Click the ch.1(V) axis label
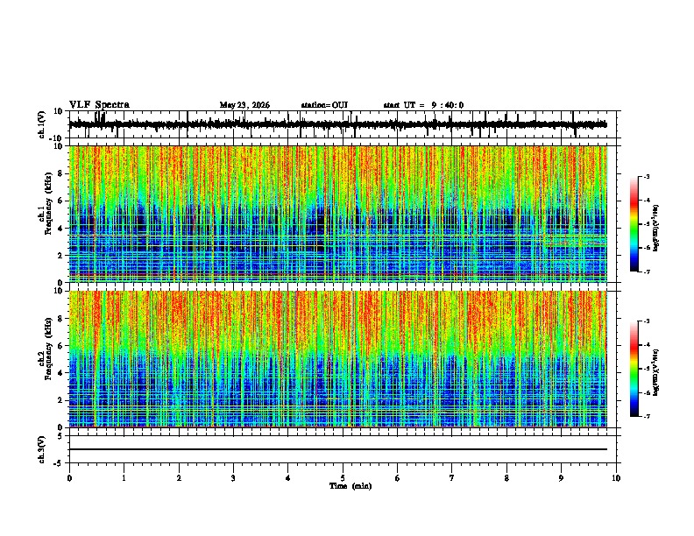694x536 pixels. click(41, 124)
